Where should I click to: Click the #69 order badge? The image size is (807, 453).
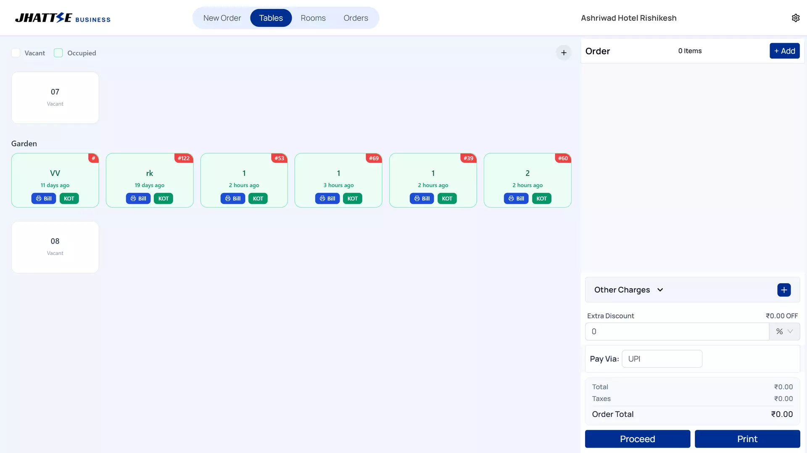coord(374,158)
